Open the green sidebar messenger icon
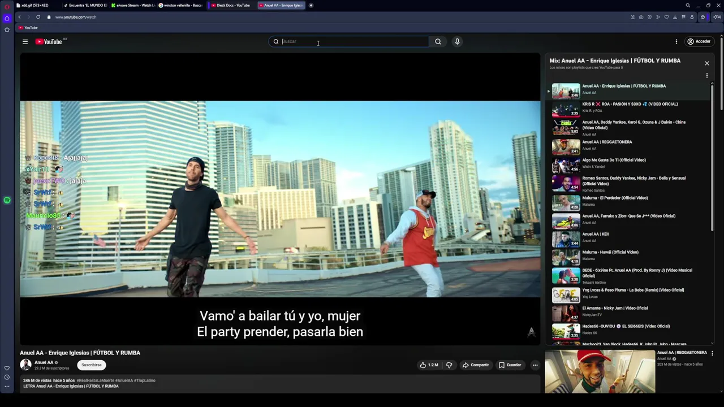The width and height of the screenshot is (724, 407). 7,200
